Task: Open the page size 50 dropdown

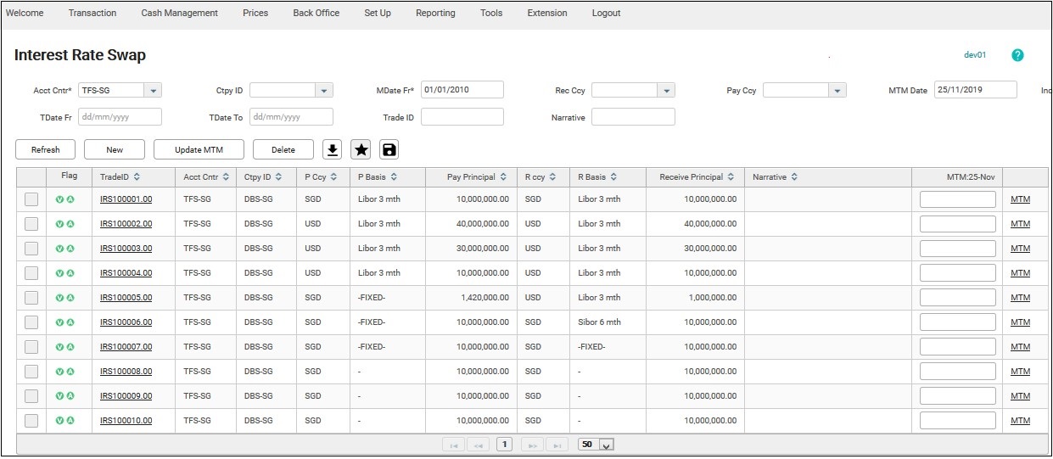Action: coord(606,445)
